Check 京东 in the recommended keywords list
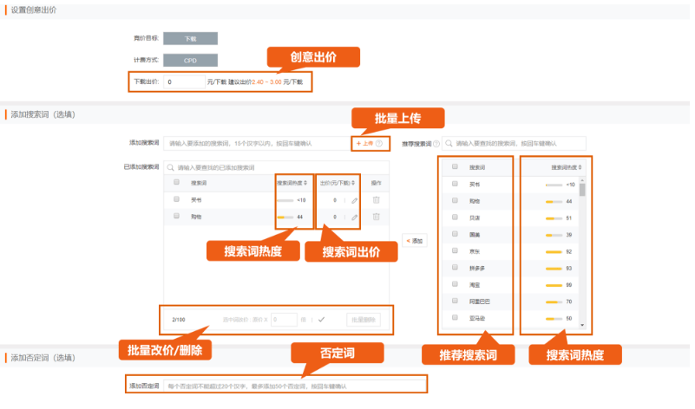Viewport: 695px width, 409px height. 455,250
